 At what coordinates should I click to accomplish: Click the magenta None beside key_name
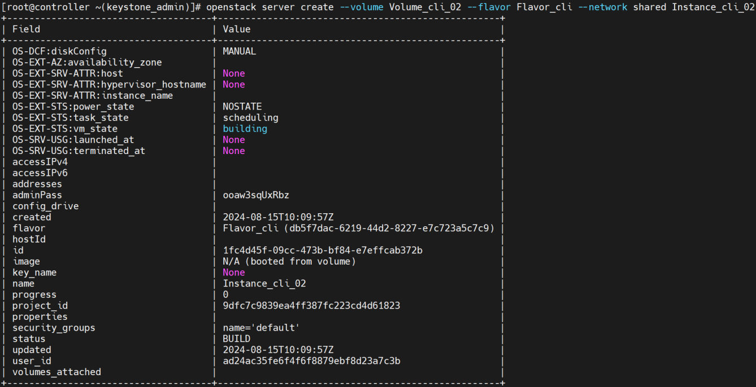point(234,272)
